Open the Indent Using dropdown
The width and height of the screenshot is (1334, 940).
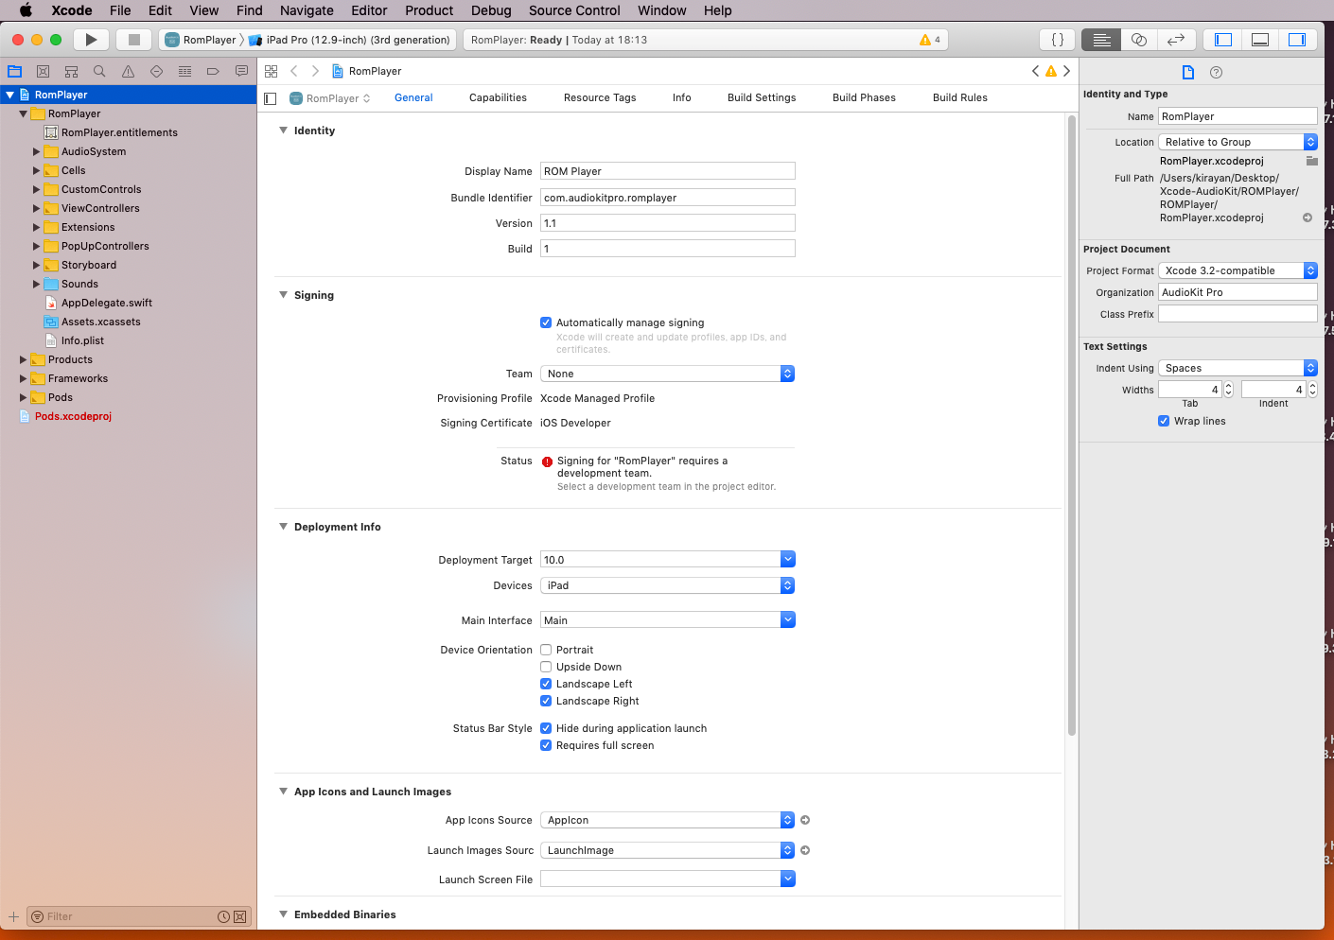(x=1237, y=368)
